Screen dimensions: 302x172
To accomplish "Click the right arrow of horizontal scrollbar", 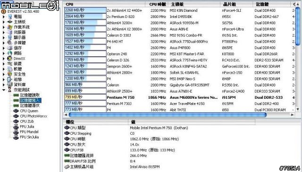I will pyautogui.click(x=292, y=115).
